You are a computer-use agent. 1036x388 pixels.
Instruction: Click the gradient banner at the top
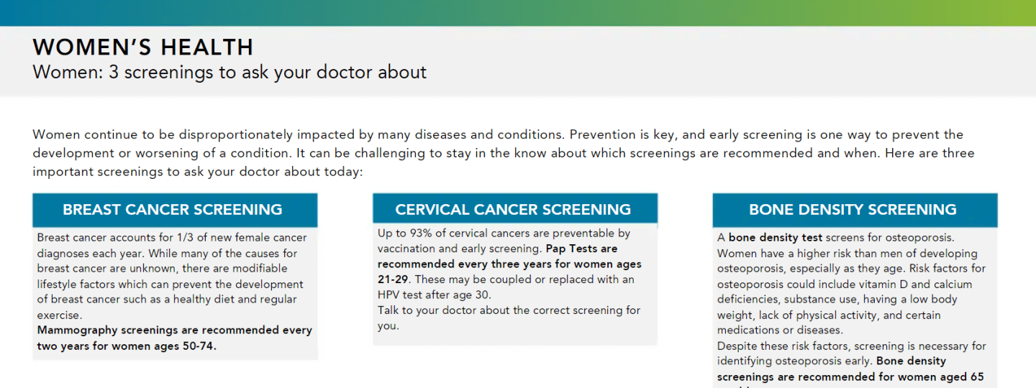coord(518,13)
